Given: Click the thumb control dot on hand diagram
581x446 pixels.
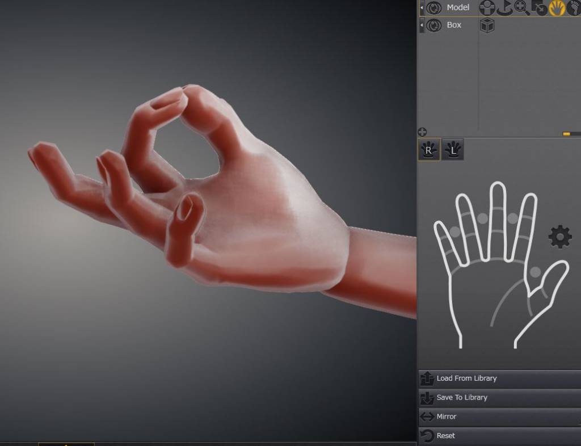Looking at the screenshot, I should coord(535,273).
